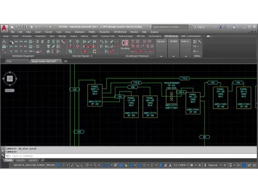Screen dimensions: 258x193
Task: Click the plus annotation monitor icon in status bar
Action: (x=200, y=165)
